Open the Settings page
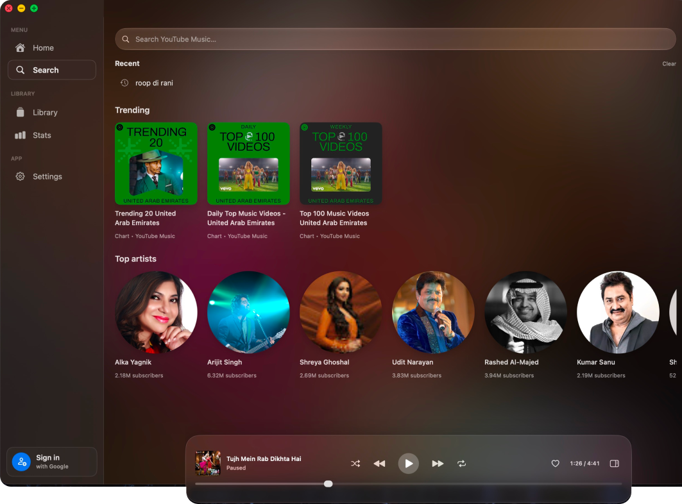Screen dimensions: 682x504 click(52, 176)
